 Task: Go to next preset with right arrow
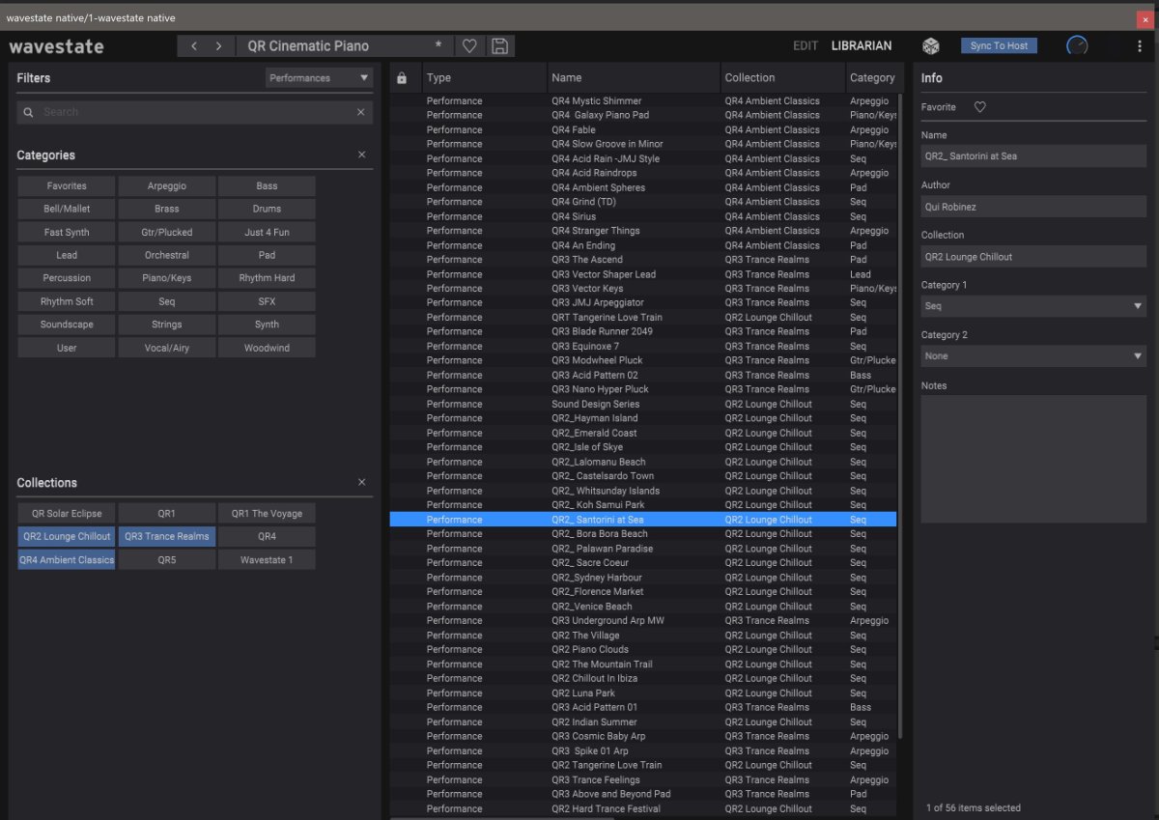click(x=219, y=46)
